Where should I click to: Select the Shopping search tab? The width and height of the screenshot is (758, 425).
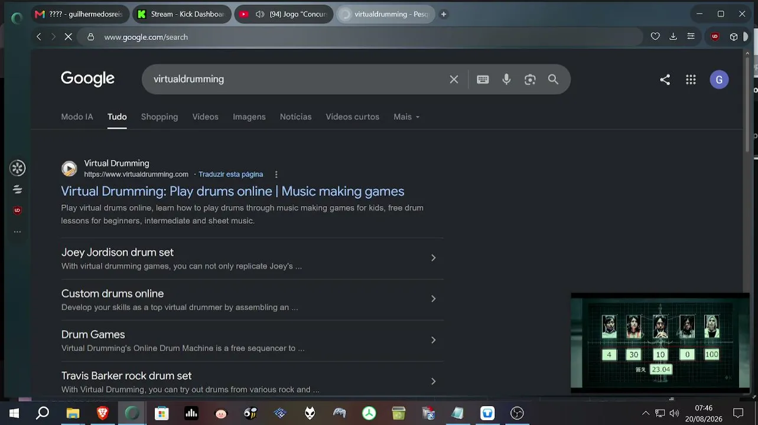pos(160,117)
